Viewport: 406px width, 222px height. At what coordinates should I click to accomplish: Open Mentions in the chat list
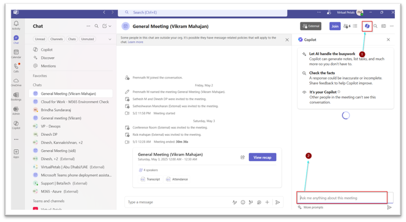[x=71, y=66]
